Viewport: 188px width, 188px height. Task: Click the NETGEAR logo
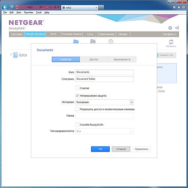coord(26,23)
